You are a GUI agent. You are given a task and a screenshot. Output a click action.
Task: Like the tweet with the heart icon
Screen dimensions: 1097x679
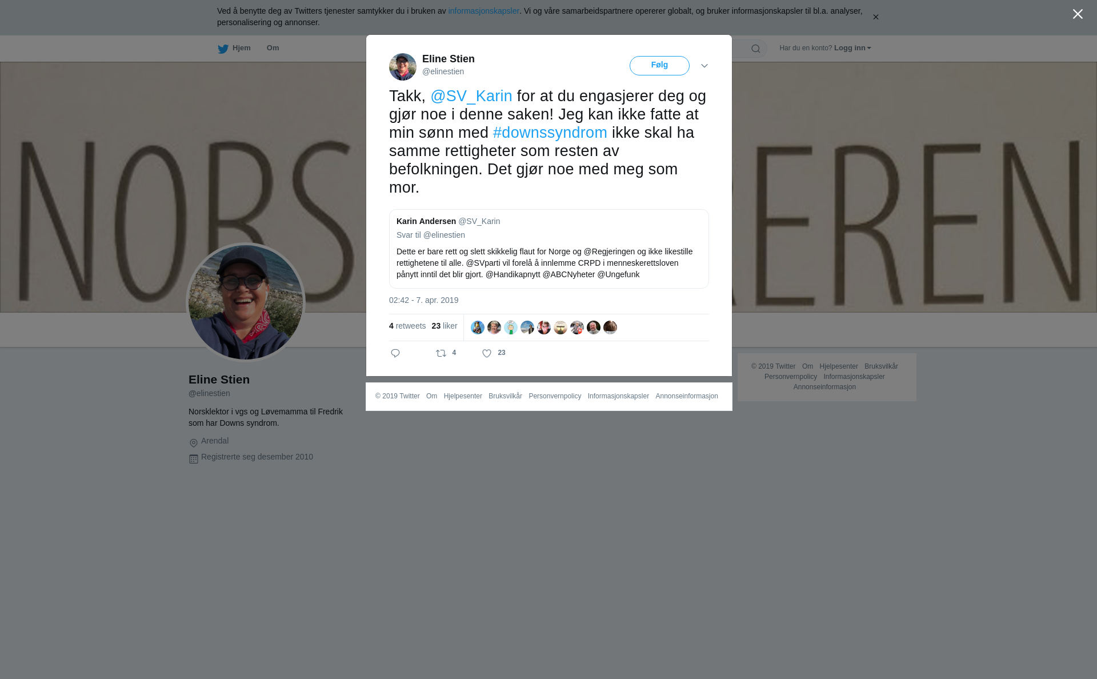click(x=487, y=353)
